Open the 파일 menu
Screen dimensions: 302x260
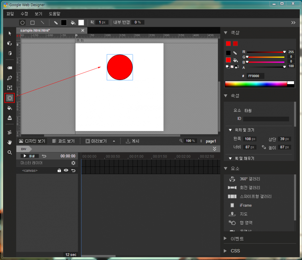10,14
